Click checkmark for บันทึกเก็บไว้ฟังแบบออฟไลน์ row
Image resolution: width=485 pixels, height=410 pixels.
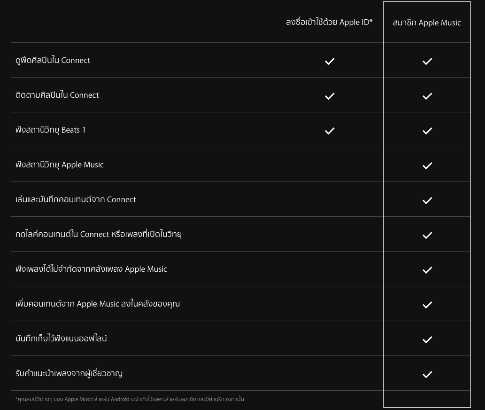tap(427, 339)
